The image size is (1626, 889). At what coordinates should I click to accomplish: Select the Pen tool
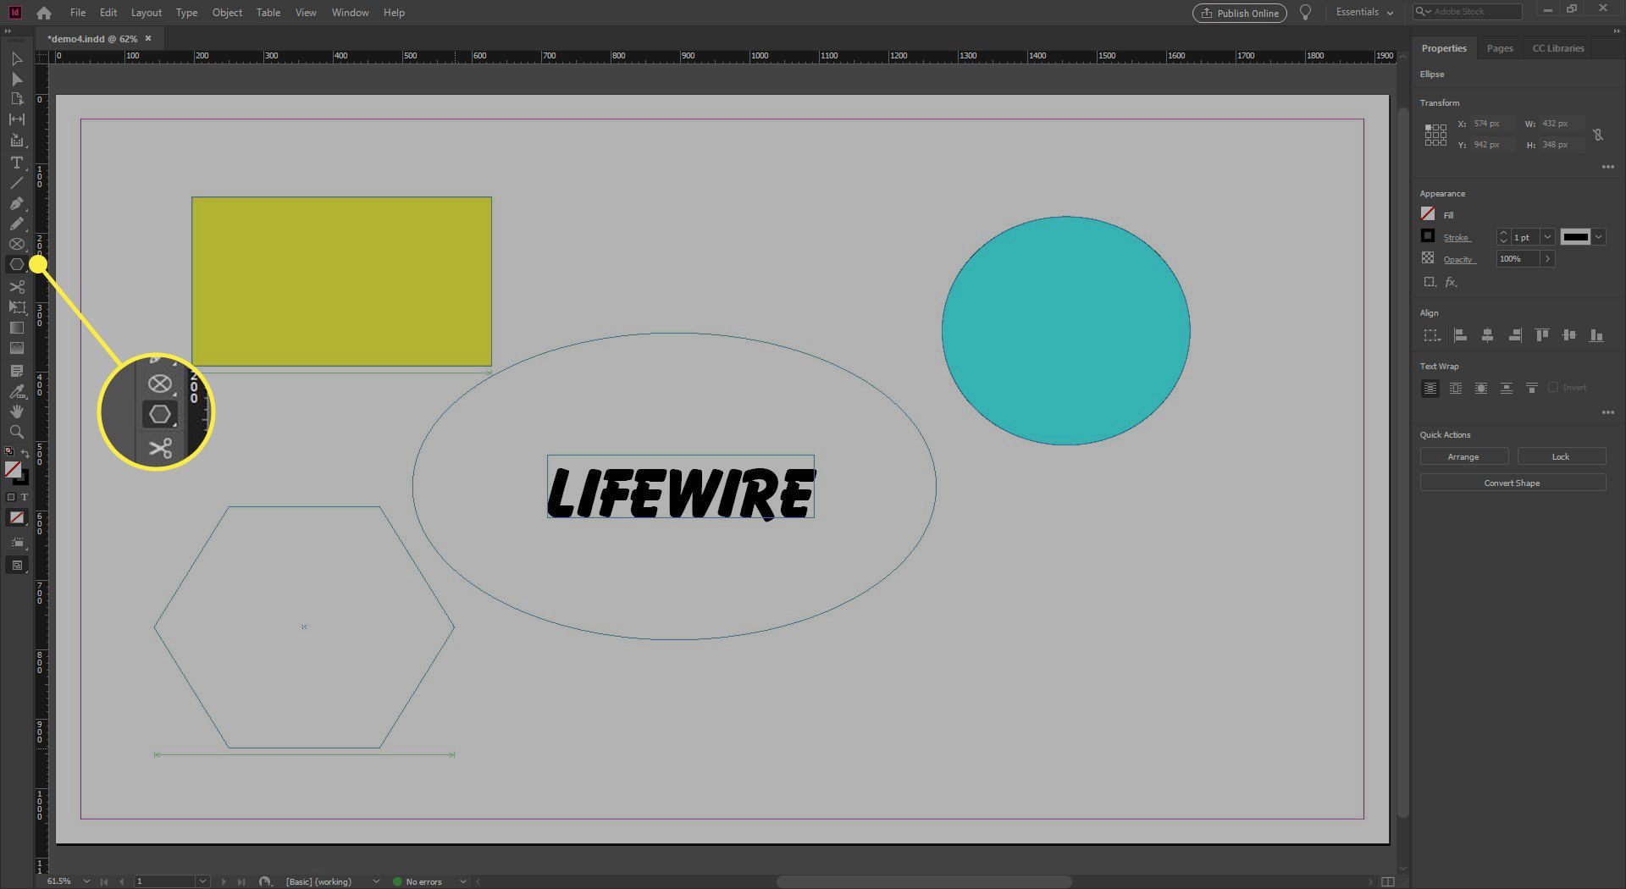click(16, 203)
